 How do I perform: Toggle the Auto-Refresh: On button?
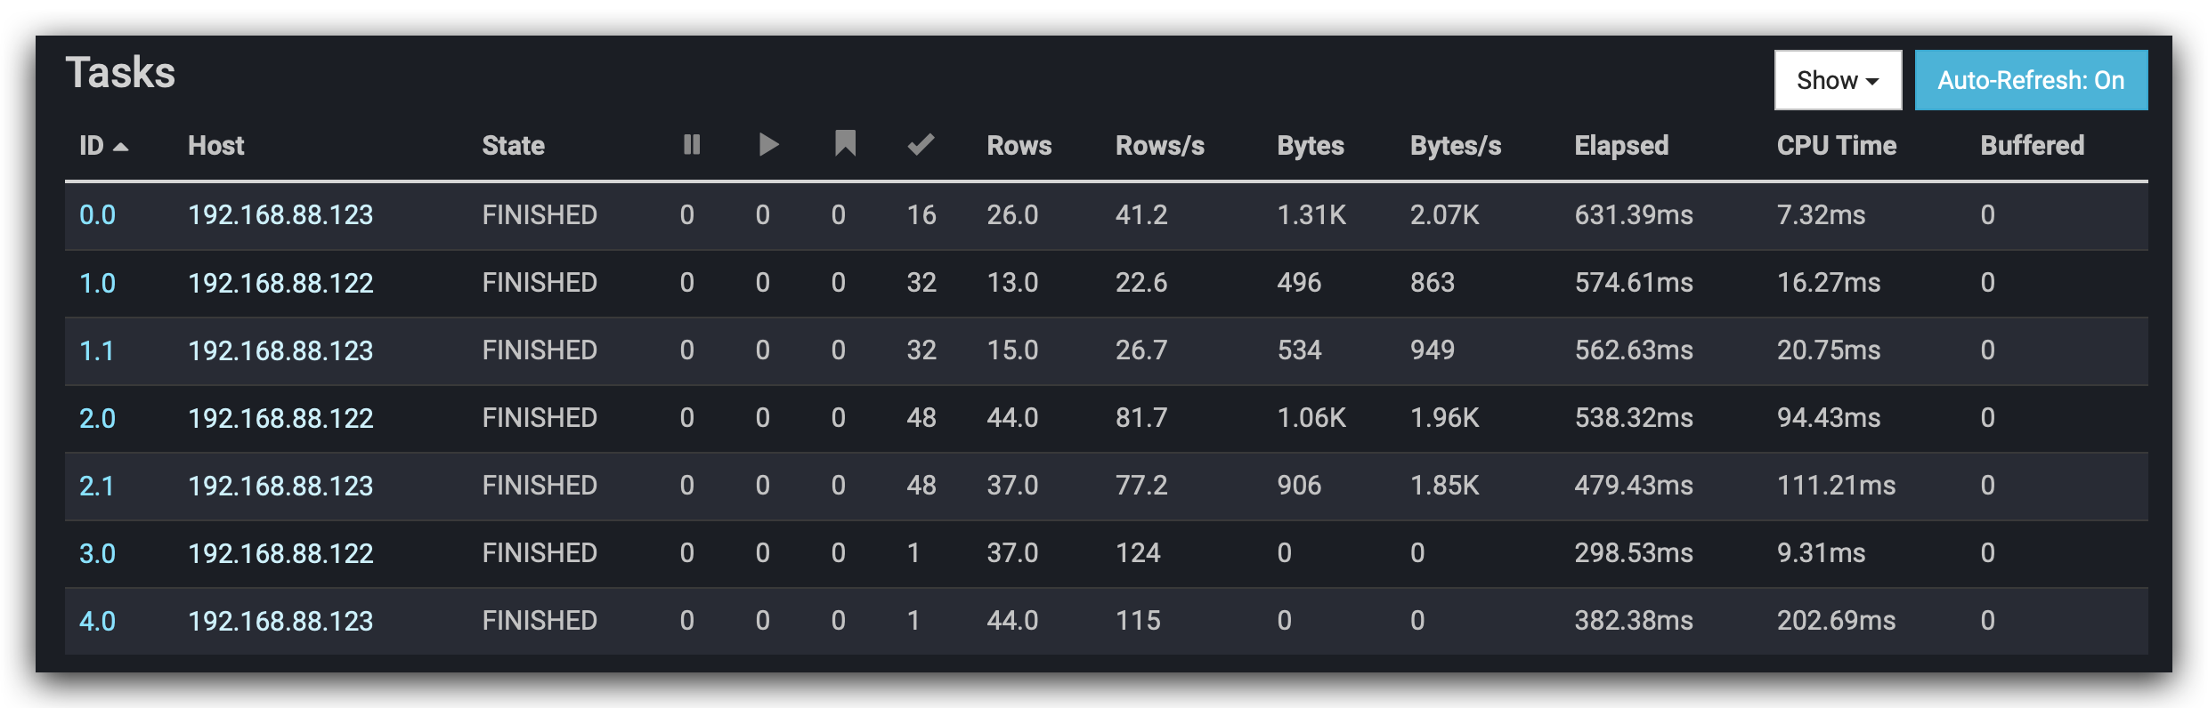[x=2030, y=80]
